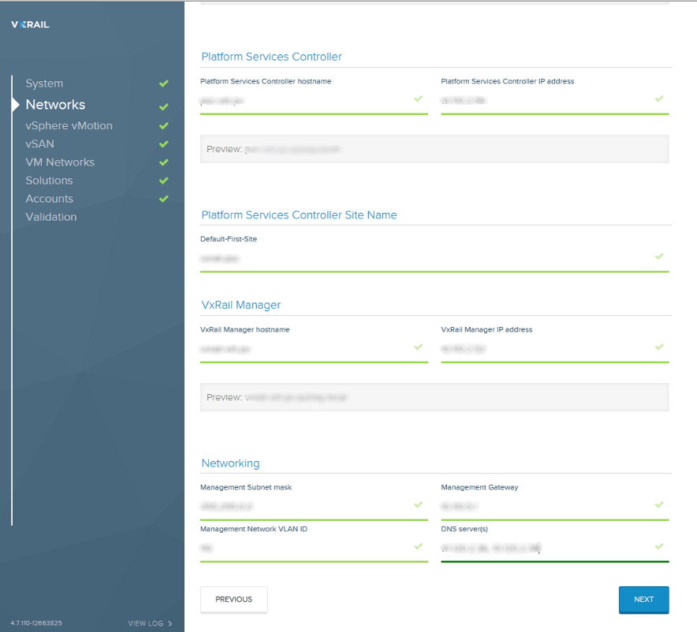Screen dimensions: 697x632
Task: Click the checkmark beside vSAN step
Action: coord(163,144)
